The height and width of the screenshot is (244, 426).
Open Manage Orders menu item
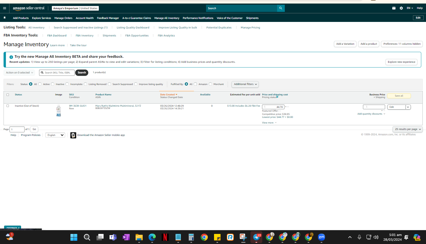(63, 18)
